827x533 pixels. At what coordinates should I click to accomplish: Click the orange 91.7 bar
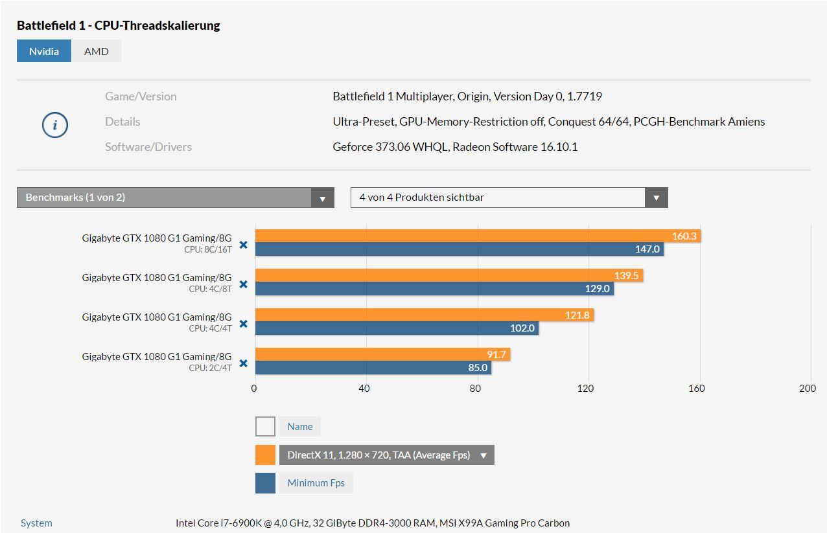tap(383, 354)
